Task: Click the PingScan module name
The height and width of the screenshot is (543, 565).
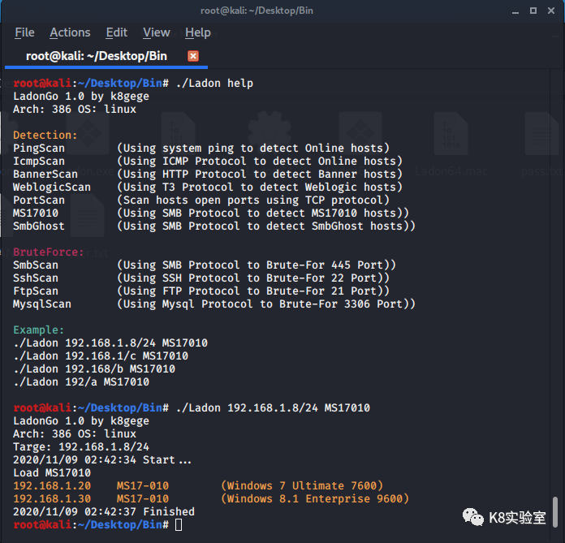Action: [x=39, y=148]
